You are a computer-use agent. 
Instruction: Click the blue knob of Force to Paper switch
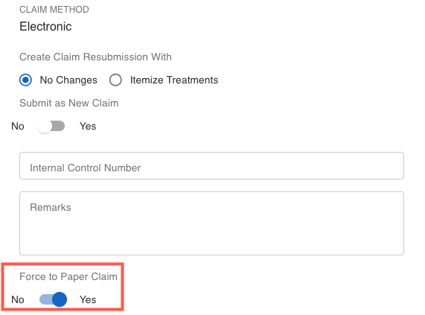pyautogui.click(x=60, y=299)
